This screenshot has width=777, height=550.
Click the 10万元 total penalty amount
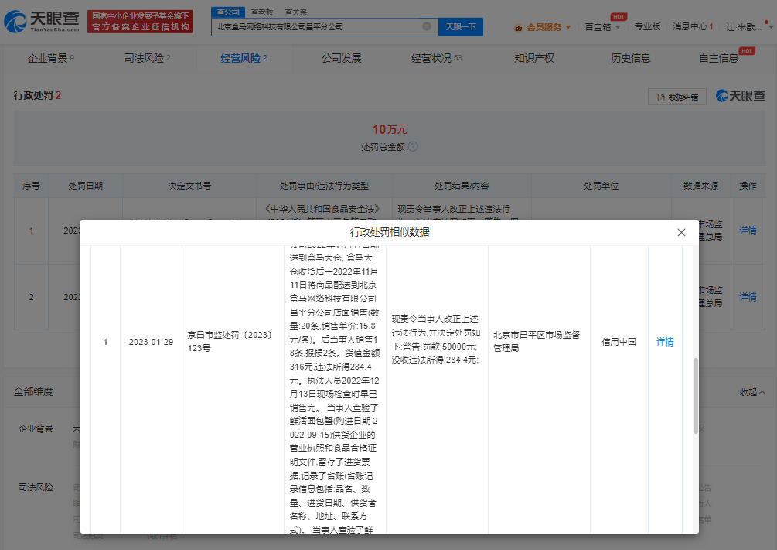[390, 129]
